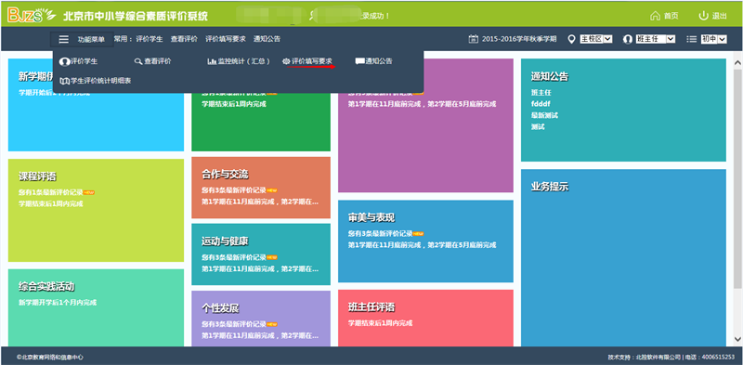Click the 查看评价 shortcut in top bar
This screenshot has width=743, height=365.
point(184,39)
